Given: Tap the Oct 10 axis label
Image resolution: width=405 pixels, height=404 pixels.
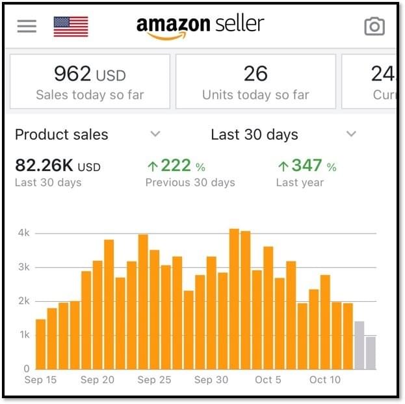Looking at the screenshot, I should pyautogui.click(x=325, y=380).
